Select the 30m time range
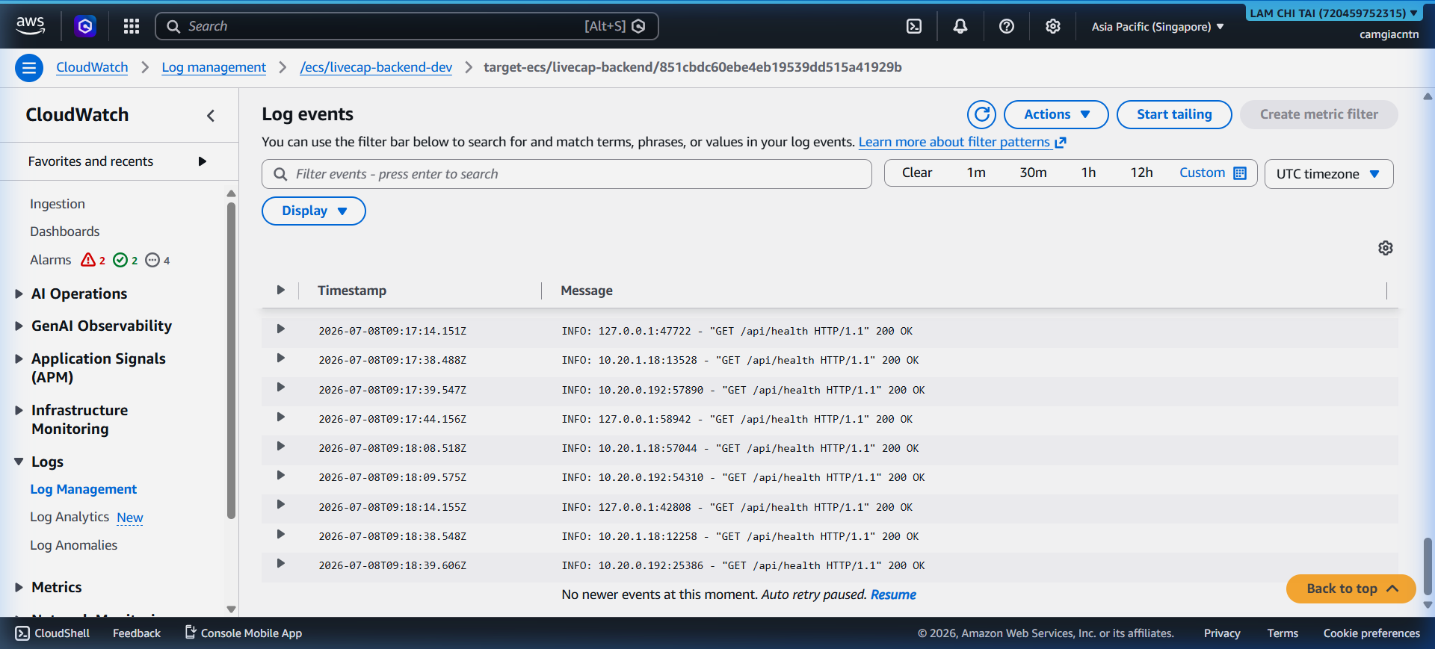The height and width of the screenshot is (649, 1435). 1033,173
